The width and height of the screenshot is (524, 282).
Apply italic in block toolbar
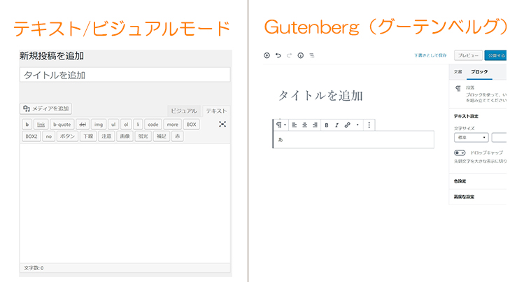coord(337,125)
